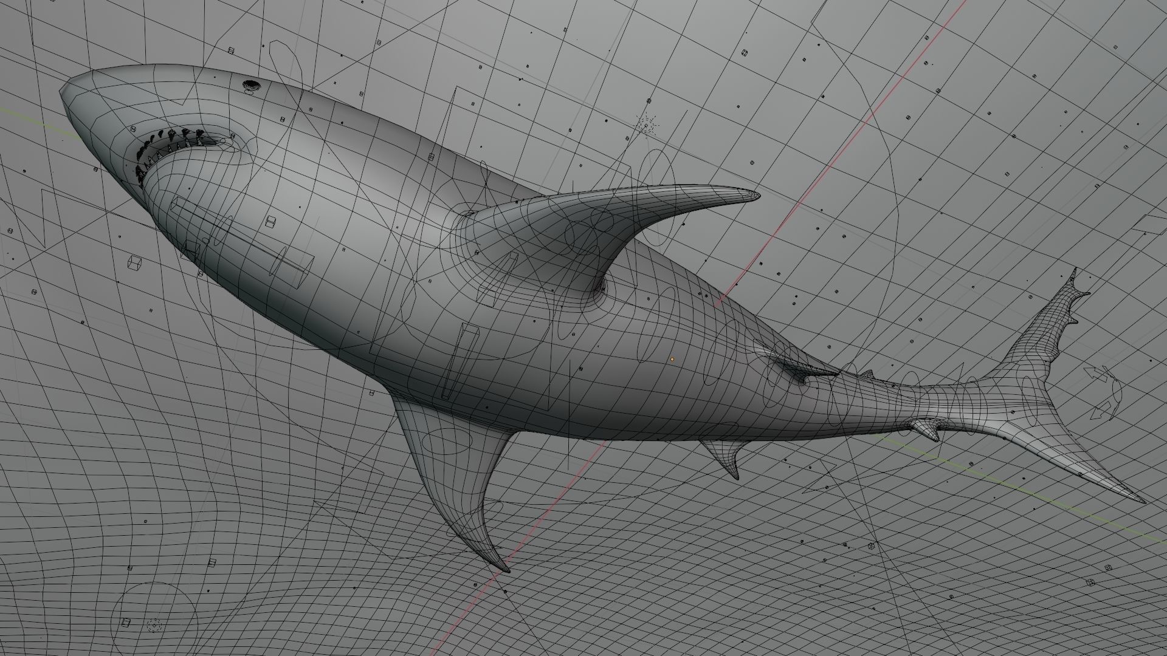Select the point light with dashed rays
Viewport: 1167px width, 656px height.
(x=647, y=126)
